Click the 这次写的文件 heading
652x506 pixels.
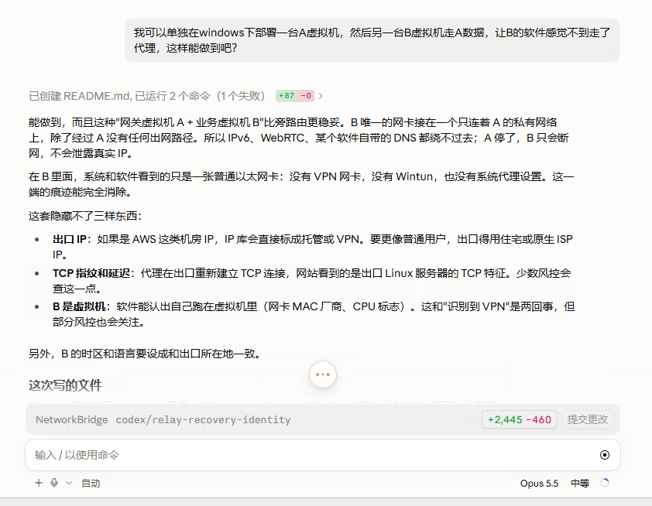tap(65, 385)
